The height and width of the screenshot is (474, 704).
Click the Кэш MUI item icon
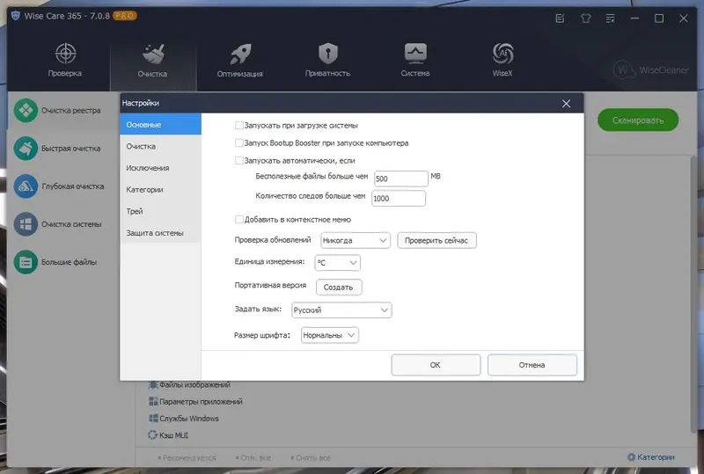152,435
